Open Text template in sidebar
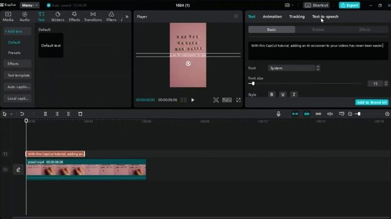 pyautogui.click(x=17, y=75)
